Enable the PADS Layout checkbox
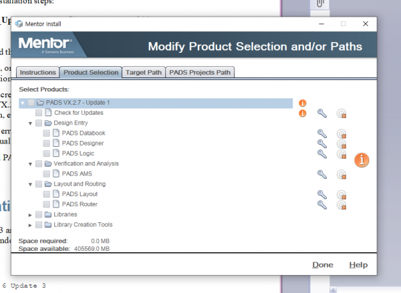This screenshot has width=401, height=293. (46, 194)
